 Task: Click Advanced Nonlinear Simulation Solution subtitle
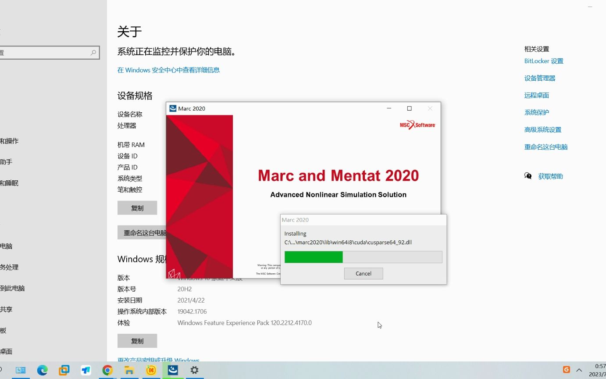[x=339, y=194]
